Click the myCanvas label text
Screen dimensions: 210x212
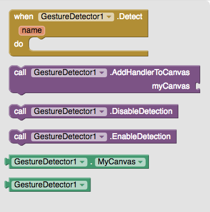tap(171, 86)
